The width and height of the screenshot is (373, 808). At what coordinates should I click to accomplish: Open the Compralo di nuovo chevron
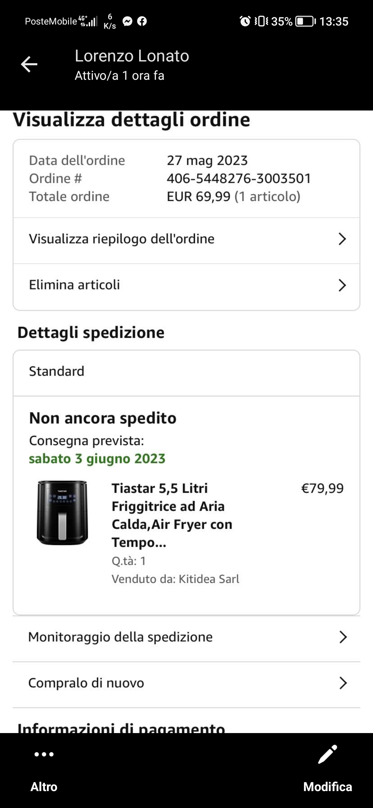click(343, 683)
